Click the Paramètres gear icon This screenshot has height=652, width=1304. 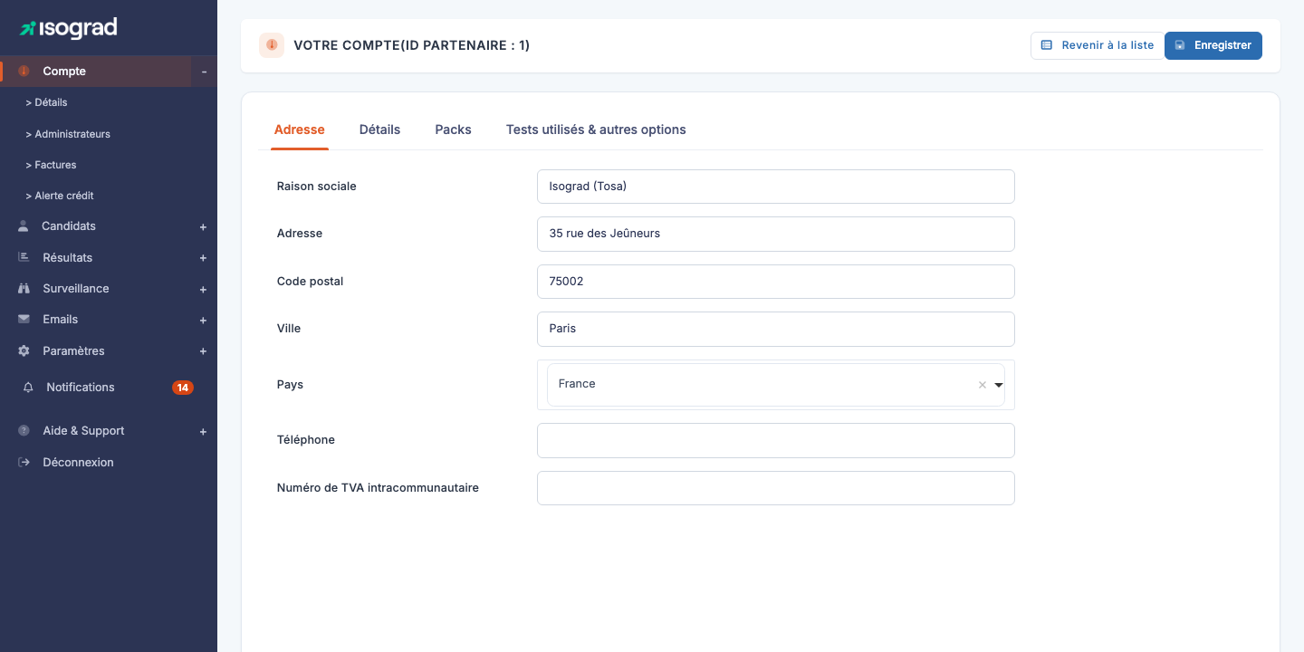pyautogui.click(x=24, y=350)
